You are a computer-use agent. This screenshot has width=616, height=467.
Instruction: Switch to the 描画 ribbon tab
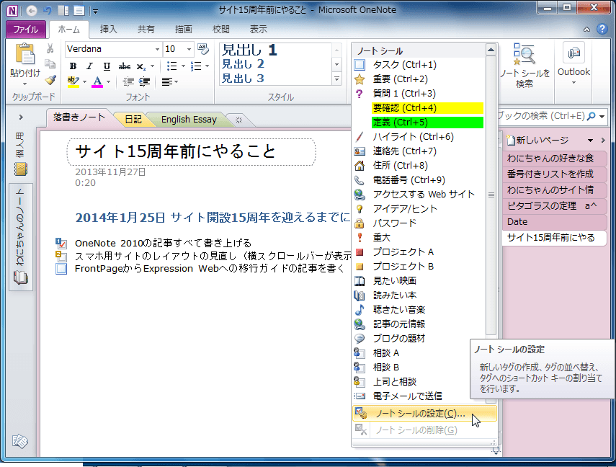point(184,30)
